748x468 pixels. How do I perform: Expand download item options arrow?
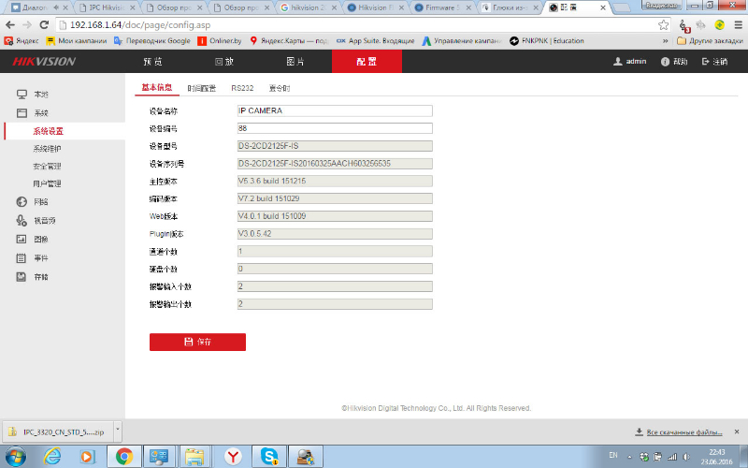(118, 431)
